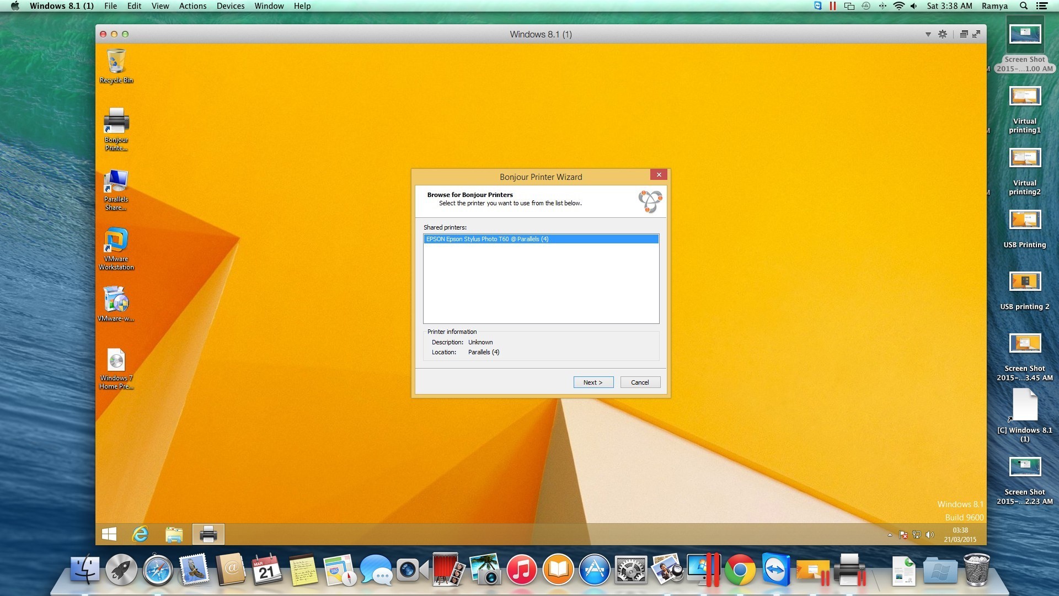The height and width of the screenshot is (596, 1059).
Task: Open File Explorer from Windows taskbar
Action: tap(174, 534)
